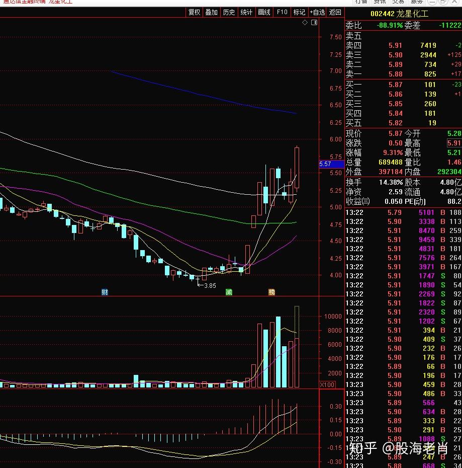Open F10 company information

(x=282, y=13)
